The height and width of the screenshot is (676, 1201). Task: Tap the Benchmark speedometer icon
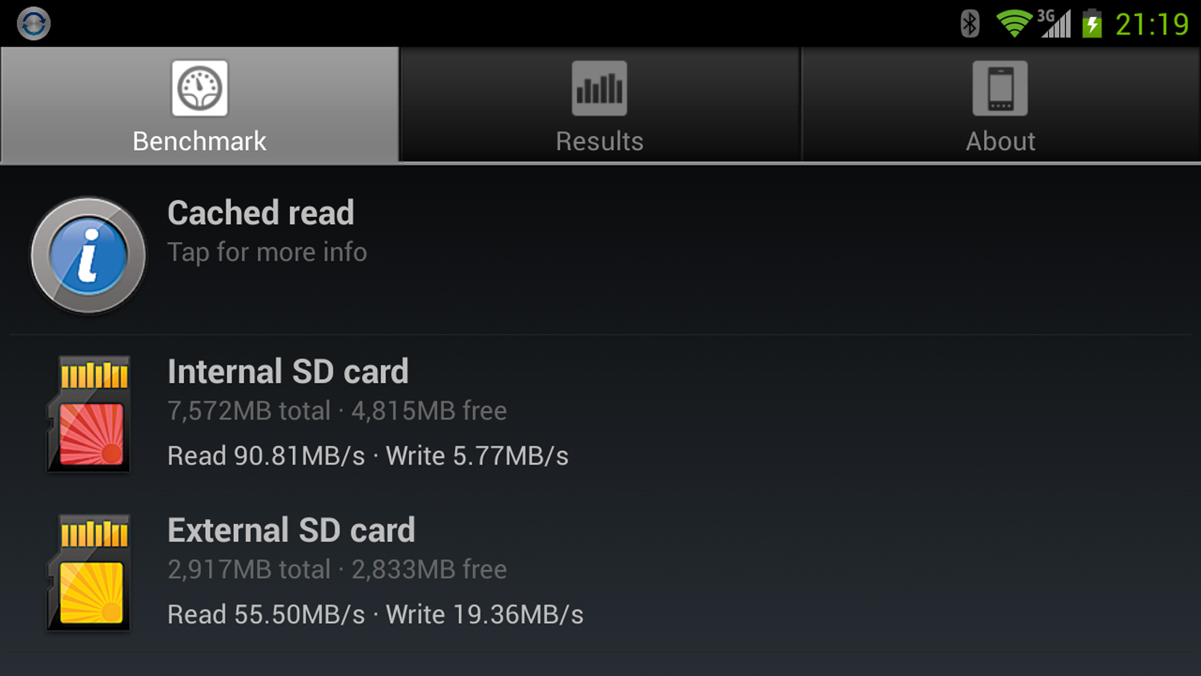point(199,88)
